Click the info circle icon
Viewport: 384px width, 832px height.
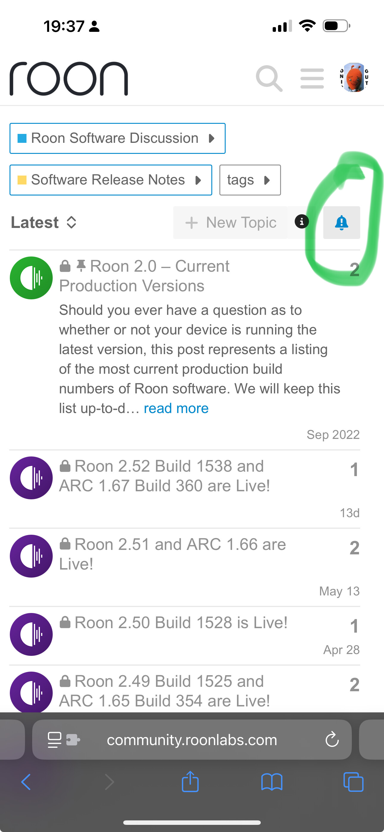tap(302, 222)
